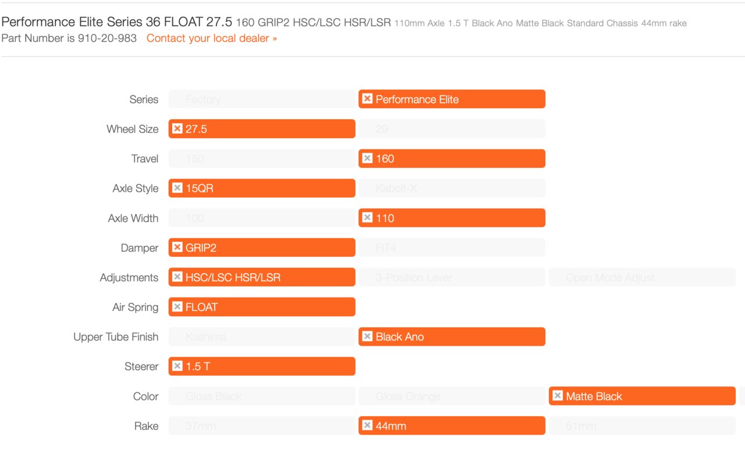The height and width of the screenshot is (455, 745).
Task: Select the greyed-out FIT4 damper option
Action: click(452, 248)
